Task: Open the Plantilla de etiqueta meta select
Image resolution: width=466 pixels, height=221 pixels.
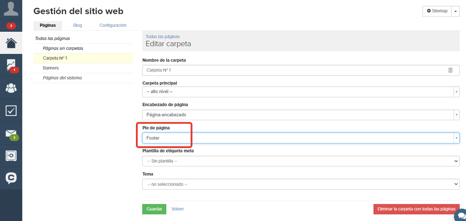Action: 301,161
